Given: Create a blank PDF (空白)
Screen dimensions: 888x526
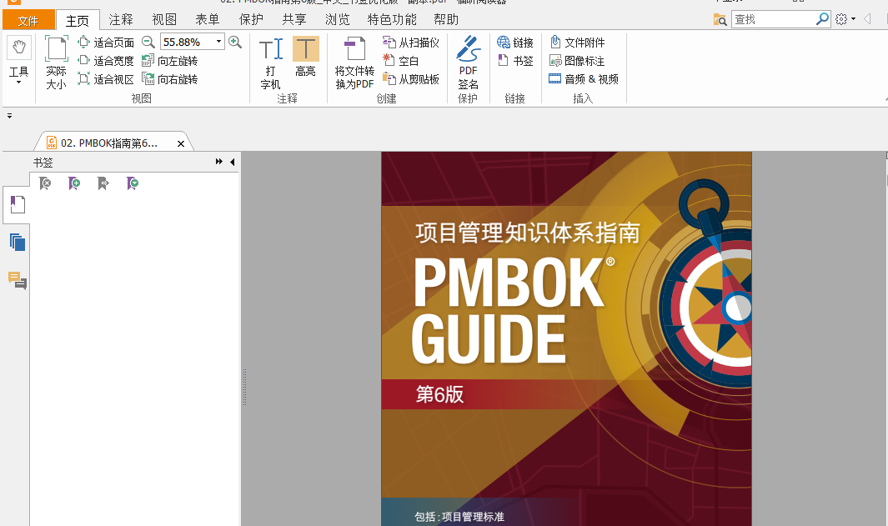Looking at the screenshot, I should [x=401, y=61].
